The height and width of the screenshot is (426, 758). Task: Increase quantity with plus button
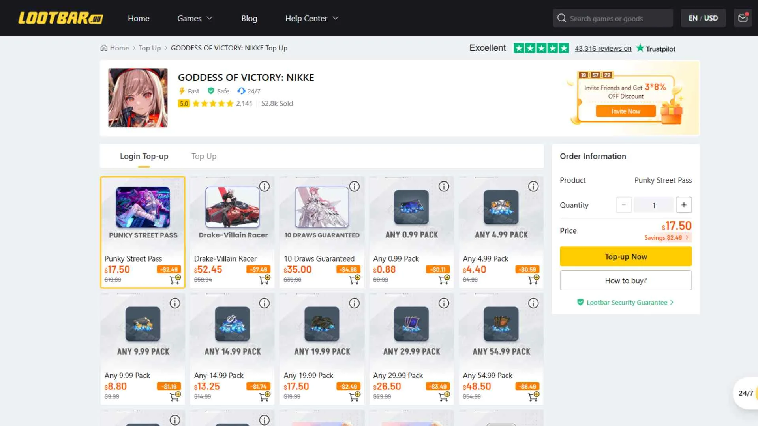[684, 205]
